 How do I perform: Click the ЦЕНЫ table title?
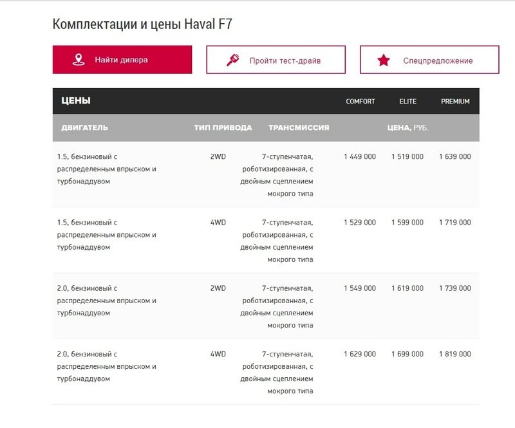pyautogui.click(x=76, y=100)
